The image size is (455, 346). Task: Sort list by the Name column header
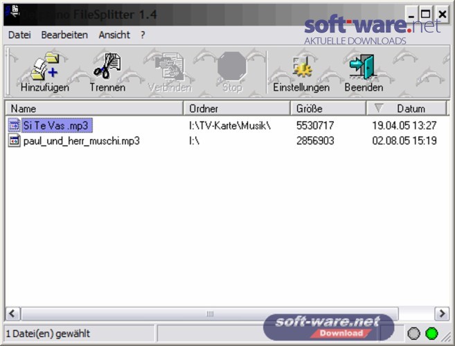pyautogui.click(x=94, y=109)
